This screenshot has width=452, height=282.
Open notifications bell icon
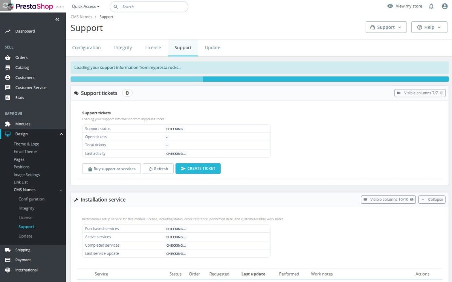pyautogui.click(x=431, y=6)
